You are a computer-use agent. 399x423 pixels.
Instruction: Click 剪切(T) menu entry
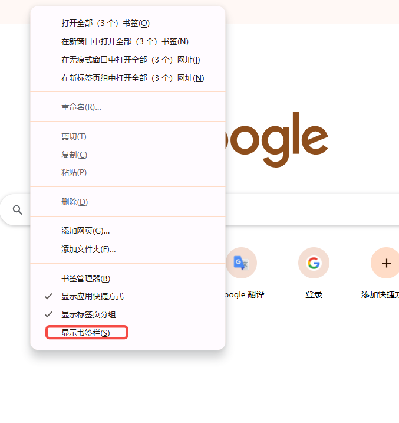point(128,136)
